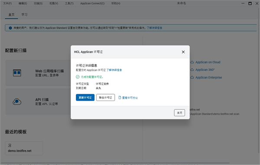The height and width of the screenshot is (165, 260).
Task: Open the 查看许可协议 link
Action: tap(130, 98)
